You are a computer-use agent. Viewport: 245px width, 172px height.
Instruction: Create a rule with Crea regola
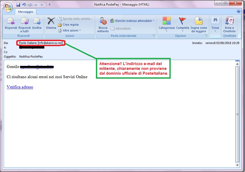[68, 25]
